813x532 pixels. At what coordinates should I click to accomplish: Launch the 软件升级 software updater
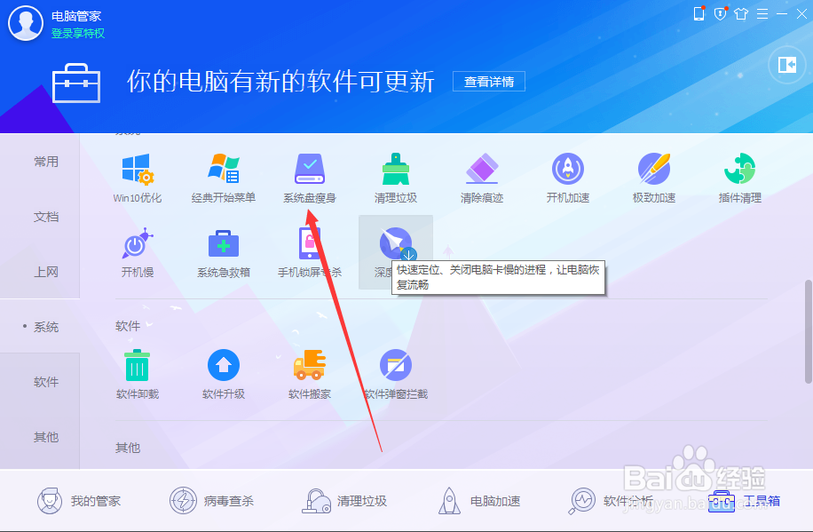(223, 374)
